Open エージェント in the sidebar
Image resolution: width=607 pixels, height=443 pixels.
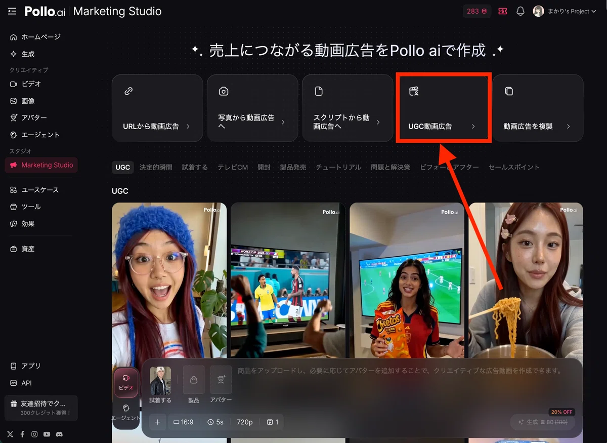coord(41,135)
